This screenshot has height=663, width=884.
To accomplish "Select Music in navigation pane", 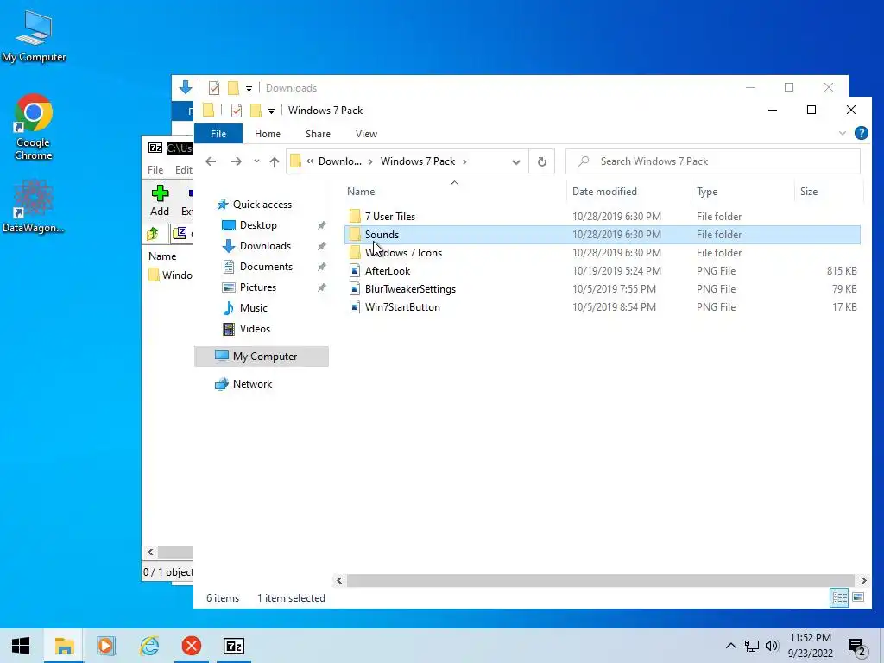I will pyautogui.click(x=253, y=308).
